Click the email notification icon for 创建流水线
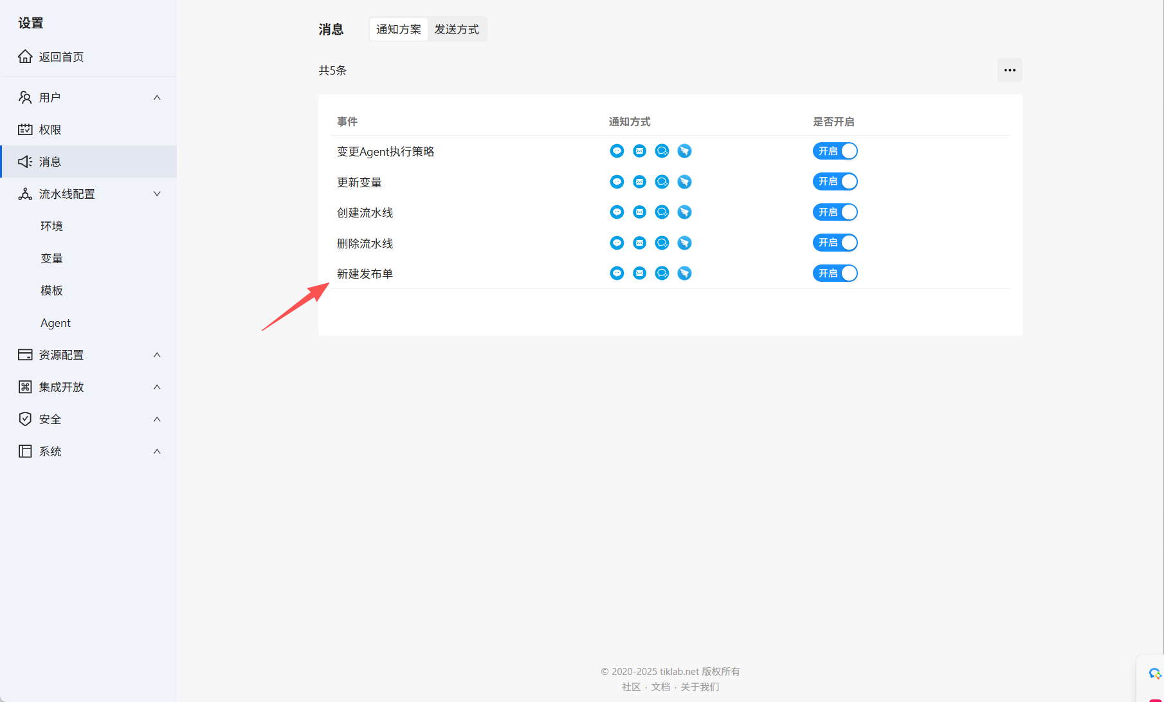Screen dimensions: 1164x702 coord(639,212)
